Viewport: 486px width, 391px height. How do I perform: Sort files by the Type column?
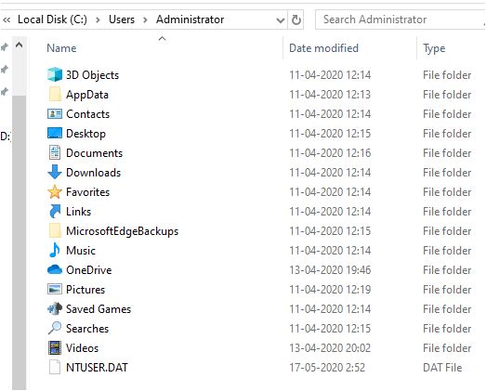(434, 48)
